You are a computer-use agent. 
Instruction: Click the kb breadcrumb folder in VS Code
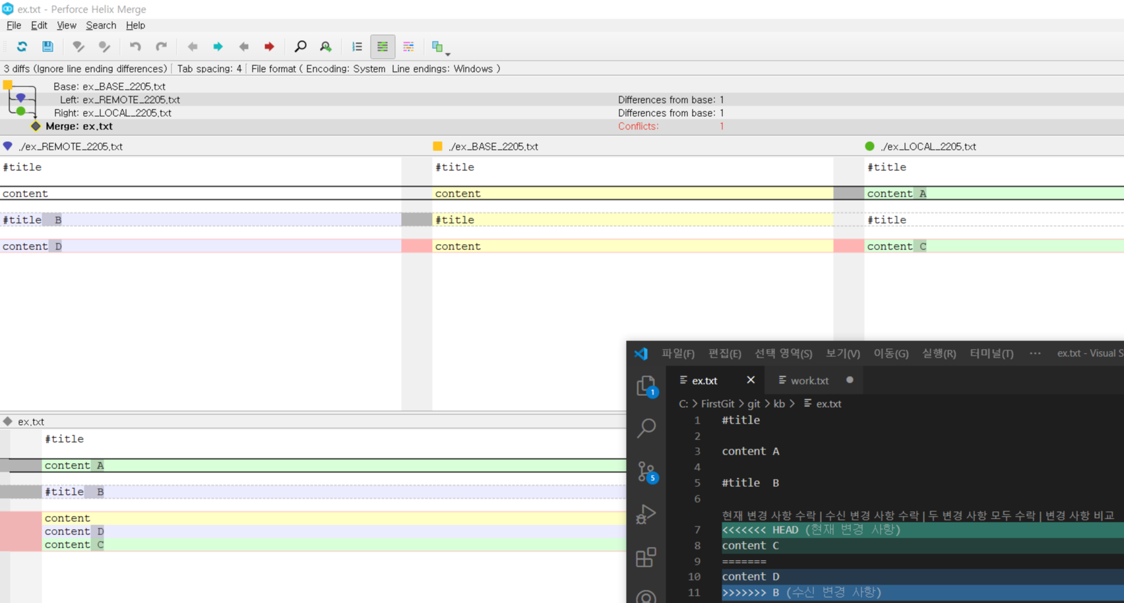coord(779,404)
